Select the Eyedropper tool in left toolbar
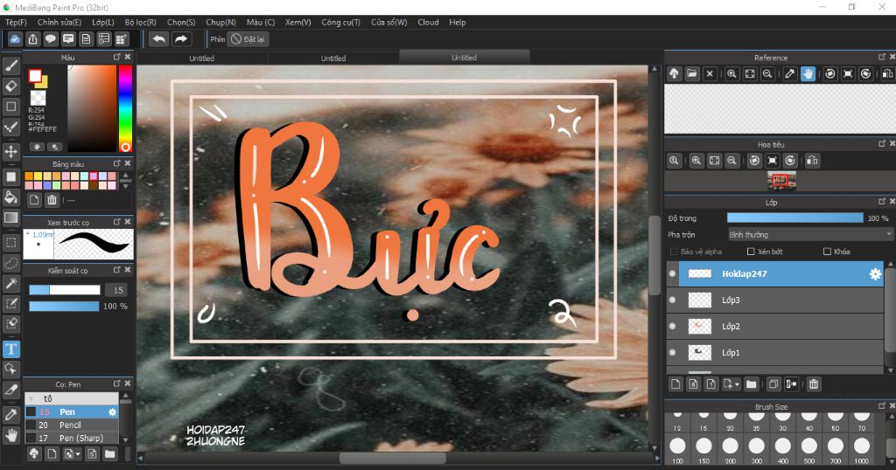Screen dimensions: 896x470 pyautogui.click(x=10, y=415)
